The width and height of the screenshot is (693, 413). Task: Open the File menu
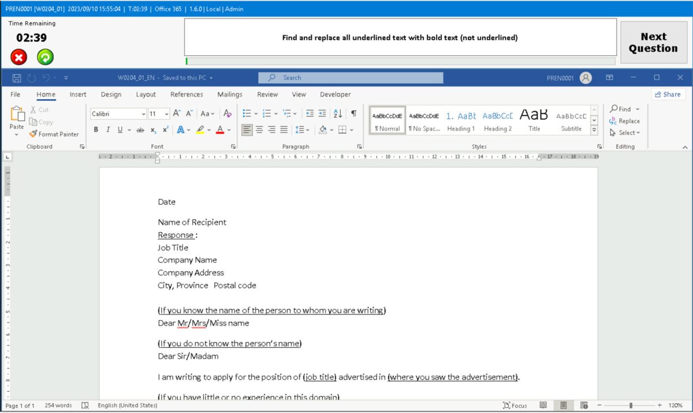point(16,95)
